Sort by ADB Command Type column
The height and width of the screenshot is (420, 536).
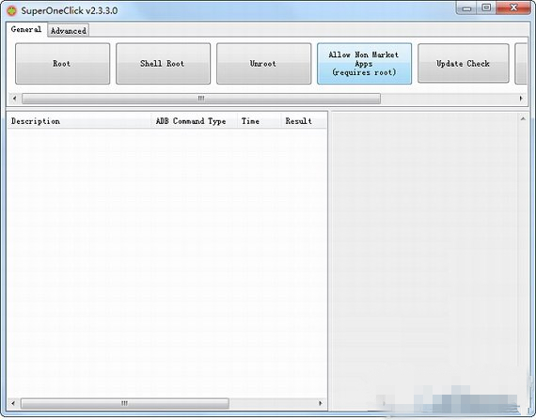(194, 121)
